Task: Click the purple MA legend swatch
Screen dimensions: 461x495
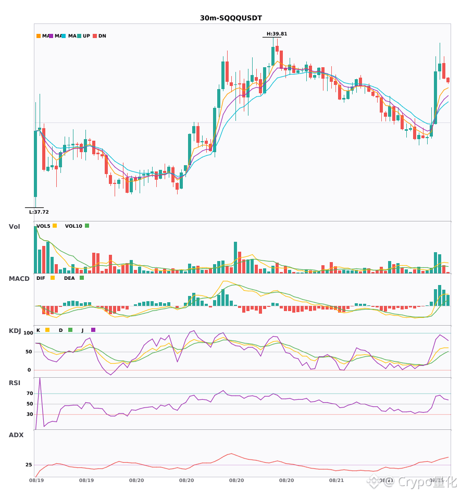Action: pyautogui.click(x=51, y=36)
